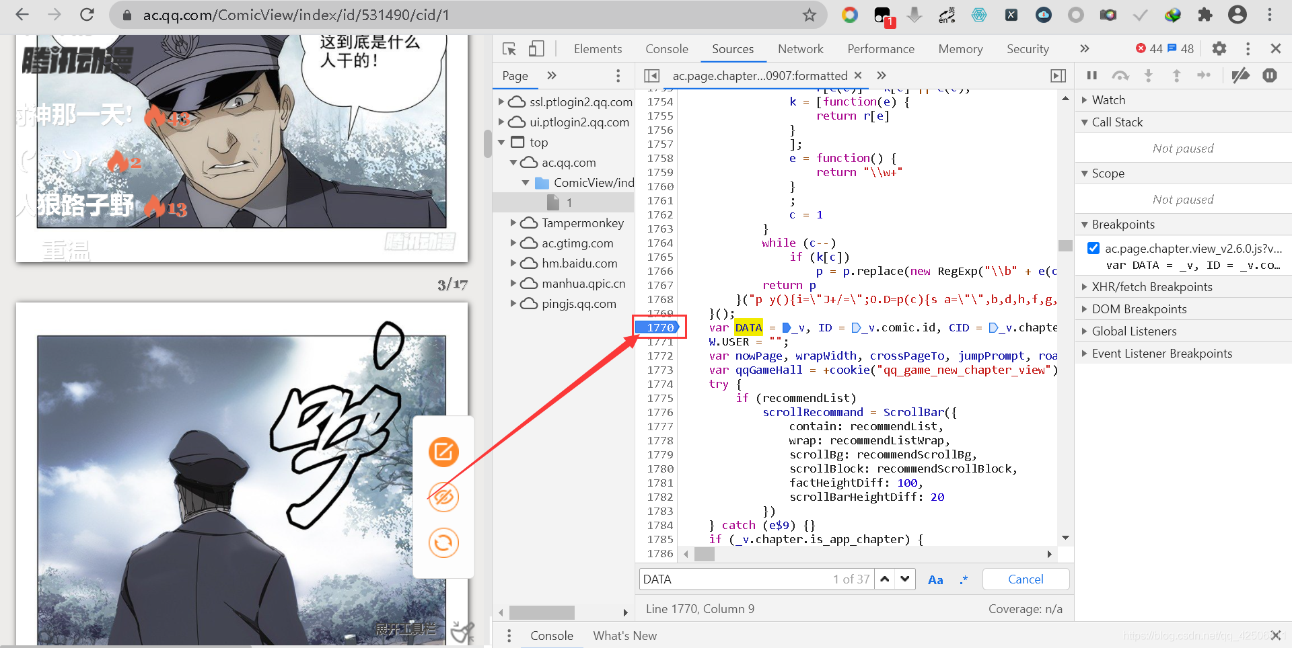Click step over next function call
Viewport: 1292px width, 648px height.
1120,75
